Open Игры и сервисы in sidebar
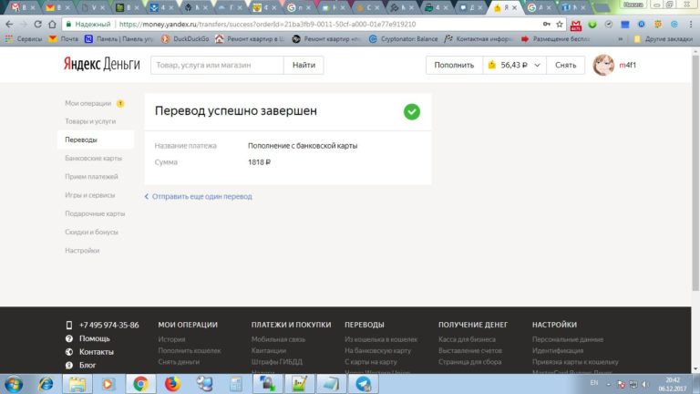 (89, 195)
